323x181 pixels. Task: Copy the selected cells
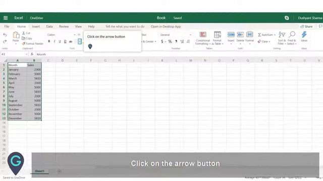[27, 38]
